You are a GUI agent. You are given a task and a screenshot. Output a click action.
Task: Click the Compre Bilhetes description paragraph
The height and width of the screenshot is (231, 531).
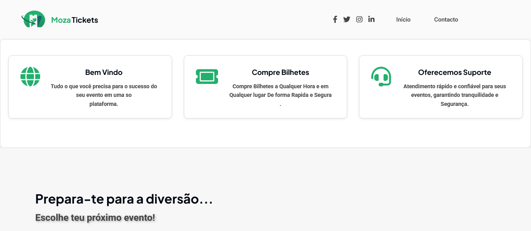click(280, 91)
